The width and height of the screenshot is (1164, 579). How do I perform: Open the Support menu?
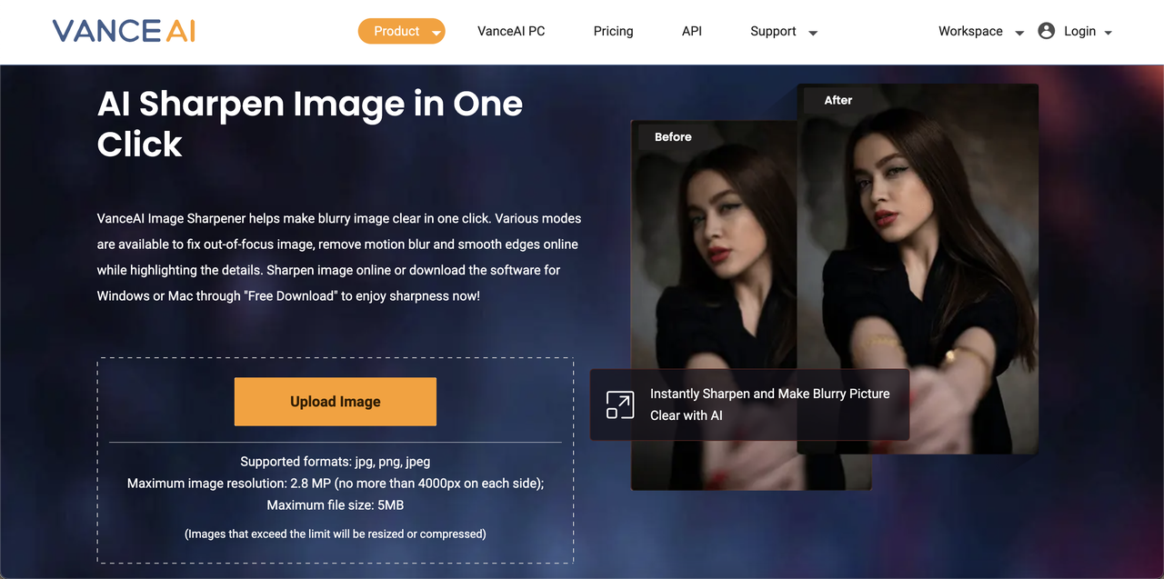coord(773,31)
